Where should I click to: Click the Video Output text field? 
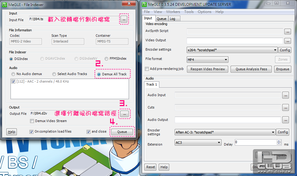pyautogui.click(x=235, y=41)
